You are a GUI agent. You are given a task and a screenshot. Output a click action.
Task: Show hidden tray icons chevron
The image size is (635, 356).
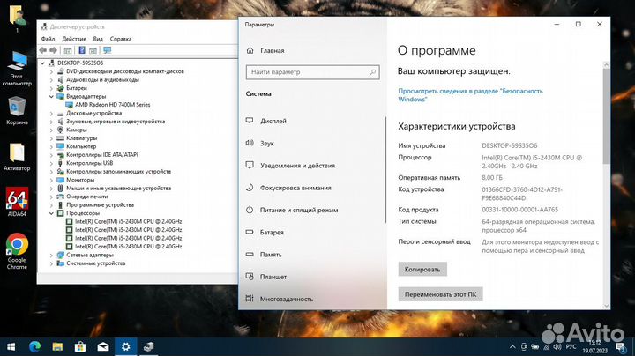[512, 346]
